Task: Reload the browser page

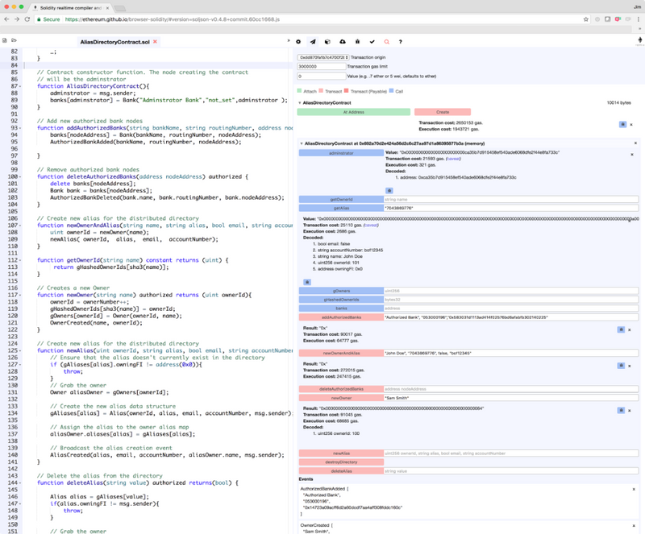Action: (27, 19)
